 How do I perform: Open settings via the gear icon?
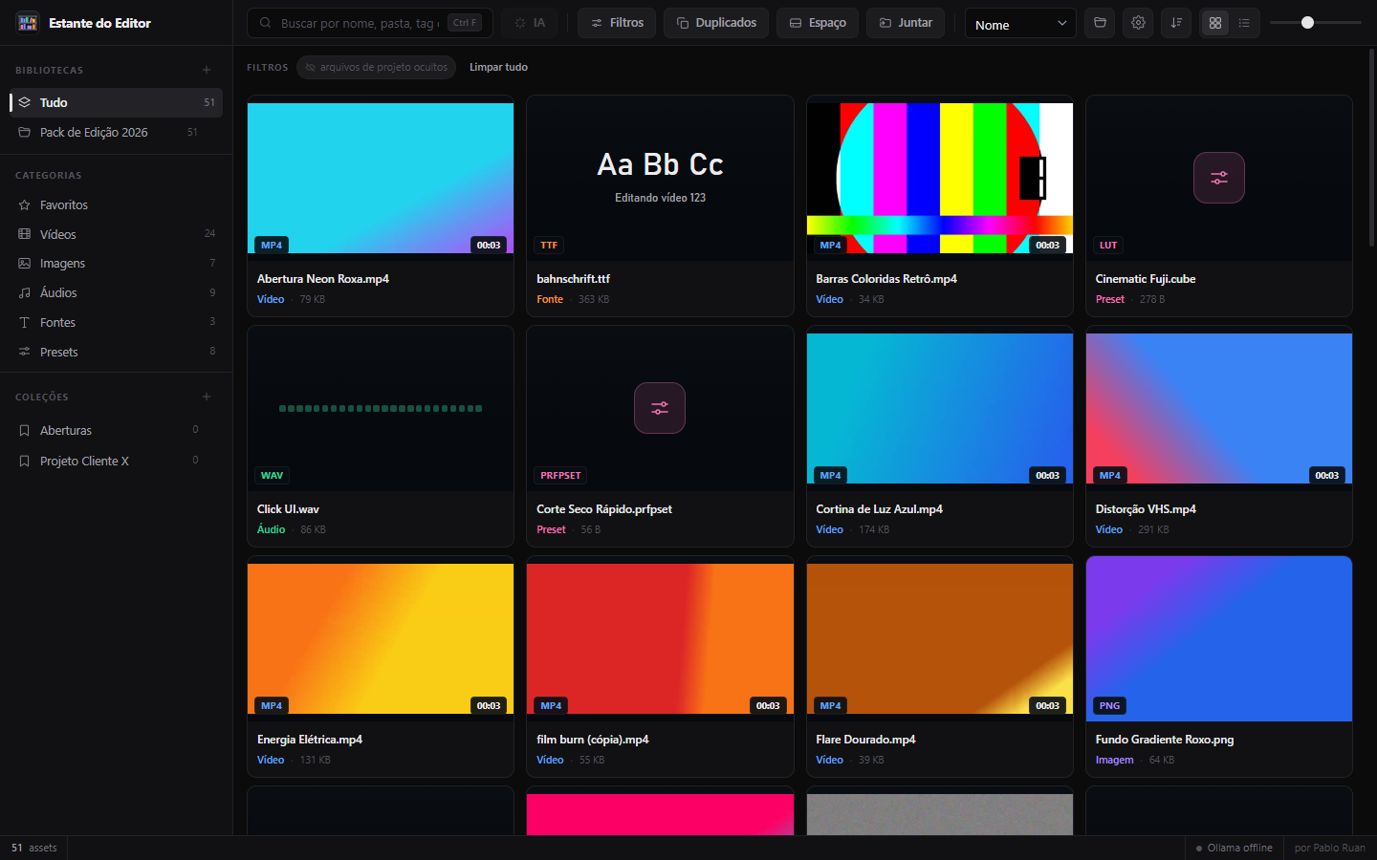point(1138,23)
